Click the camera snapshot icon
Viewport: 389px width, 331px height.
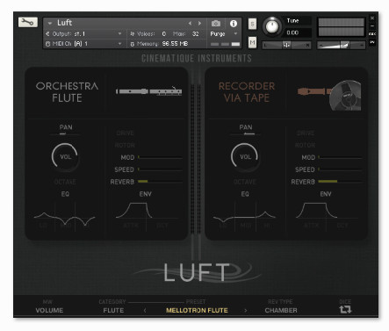coord(216,23)
